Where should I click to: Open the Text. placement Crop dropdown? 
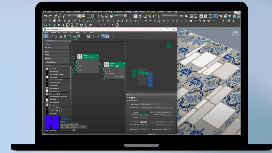167,129
